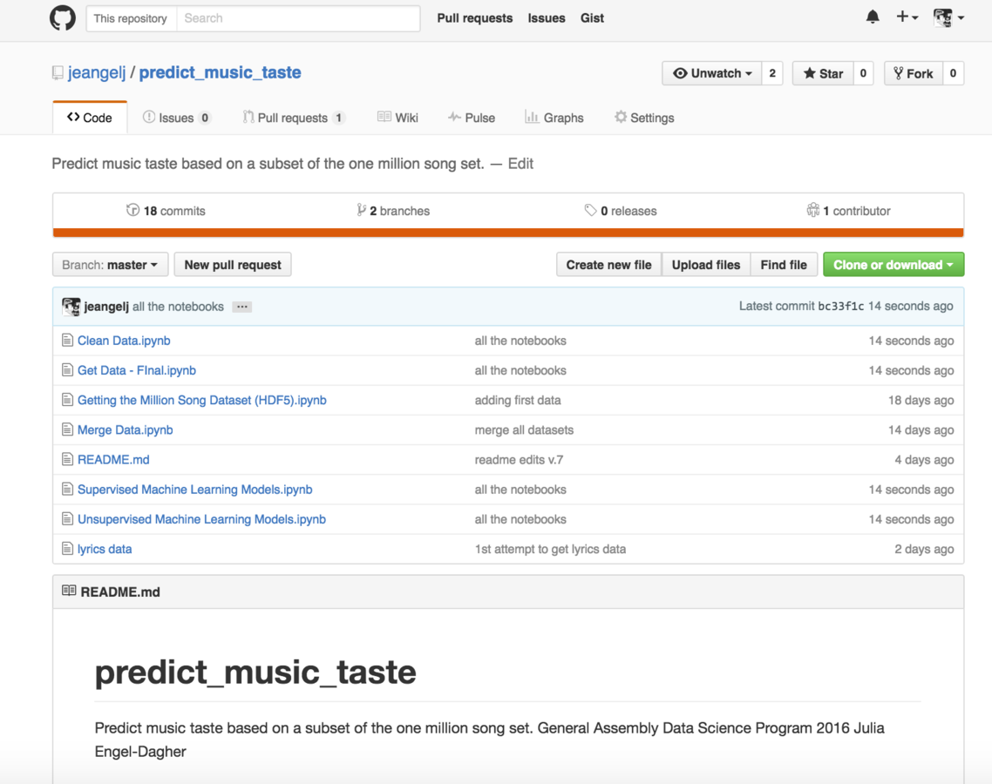
Task: Click the file icon next to Clean Data.ipynb
Action: (x=67, y=340)
